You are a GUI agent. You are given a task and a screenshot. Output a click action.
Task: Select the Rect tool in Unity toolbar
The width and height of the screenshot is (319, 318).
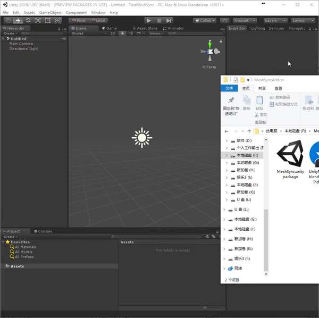(x=48, y=21)
